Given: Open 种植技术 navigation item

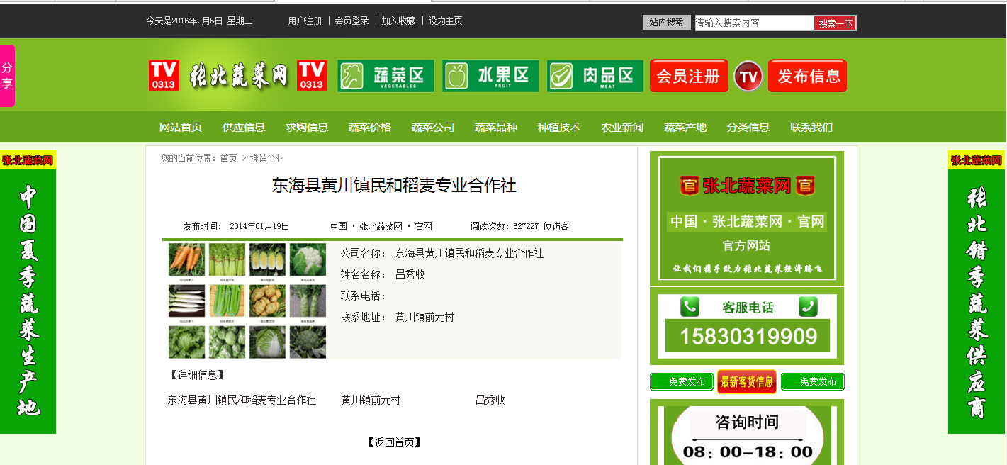Looking at the screenshot, I should pyautogui.click(x=559, y=128).
